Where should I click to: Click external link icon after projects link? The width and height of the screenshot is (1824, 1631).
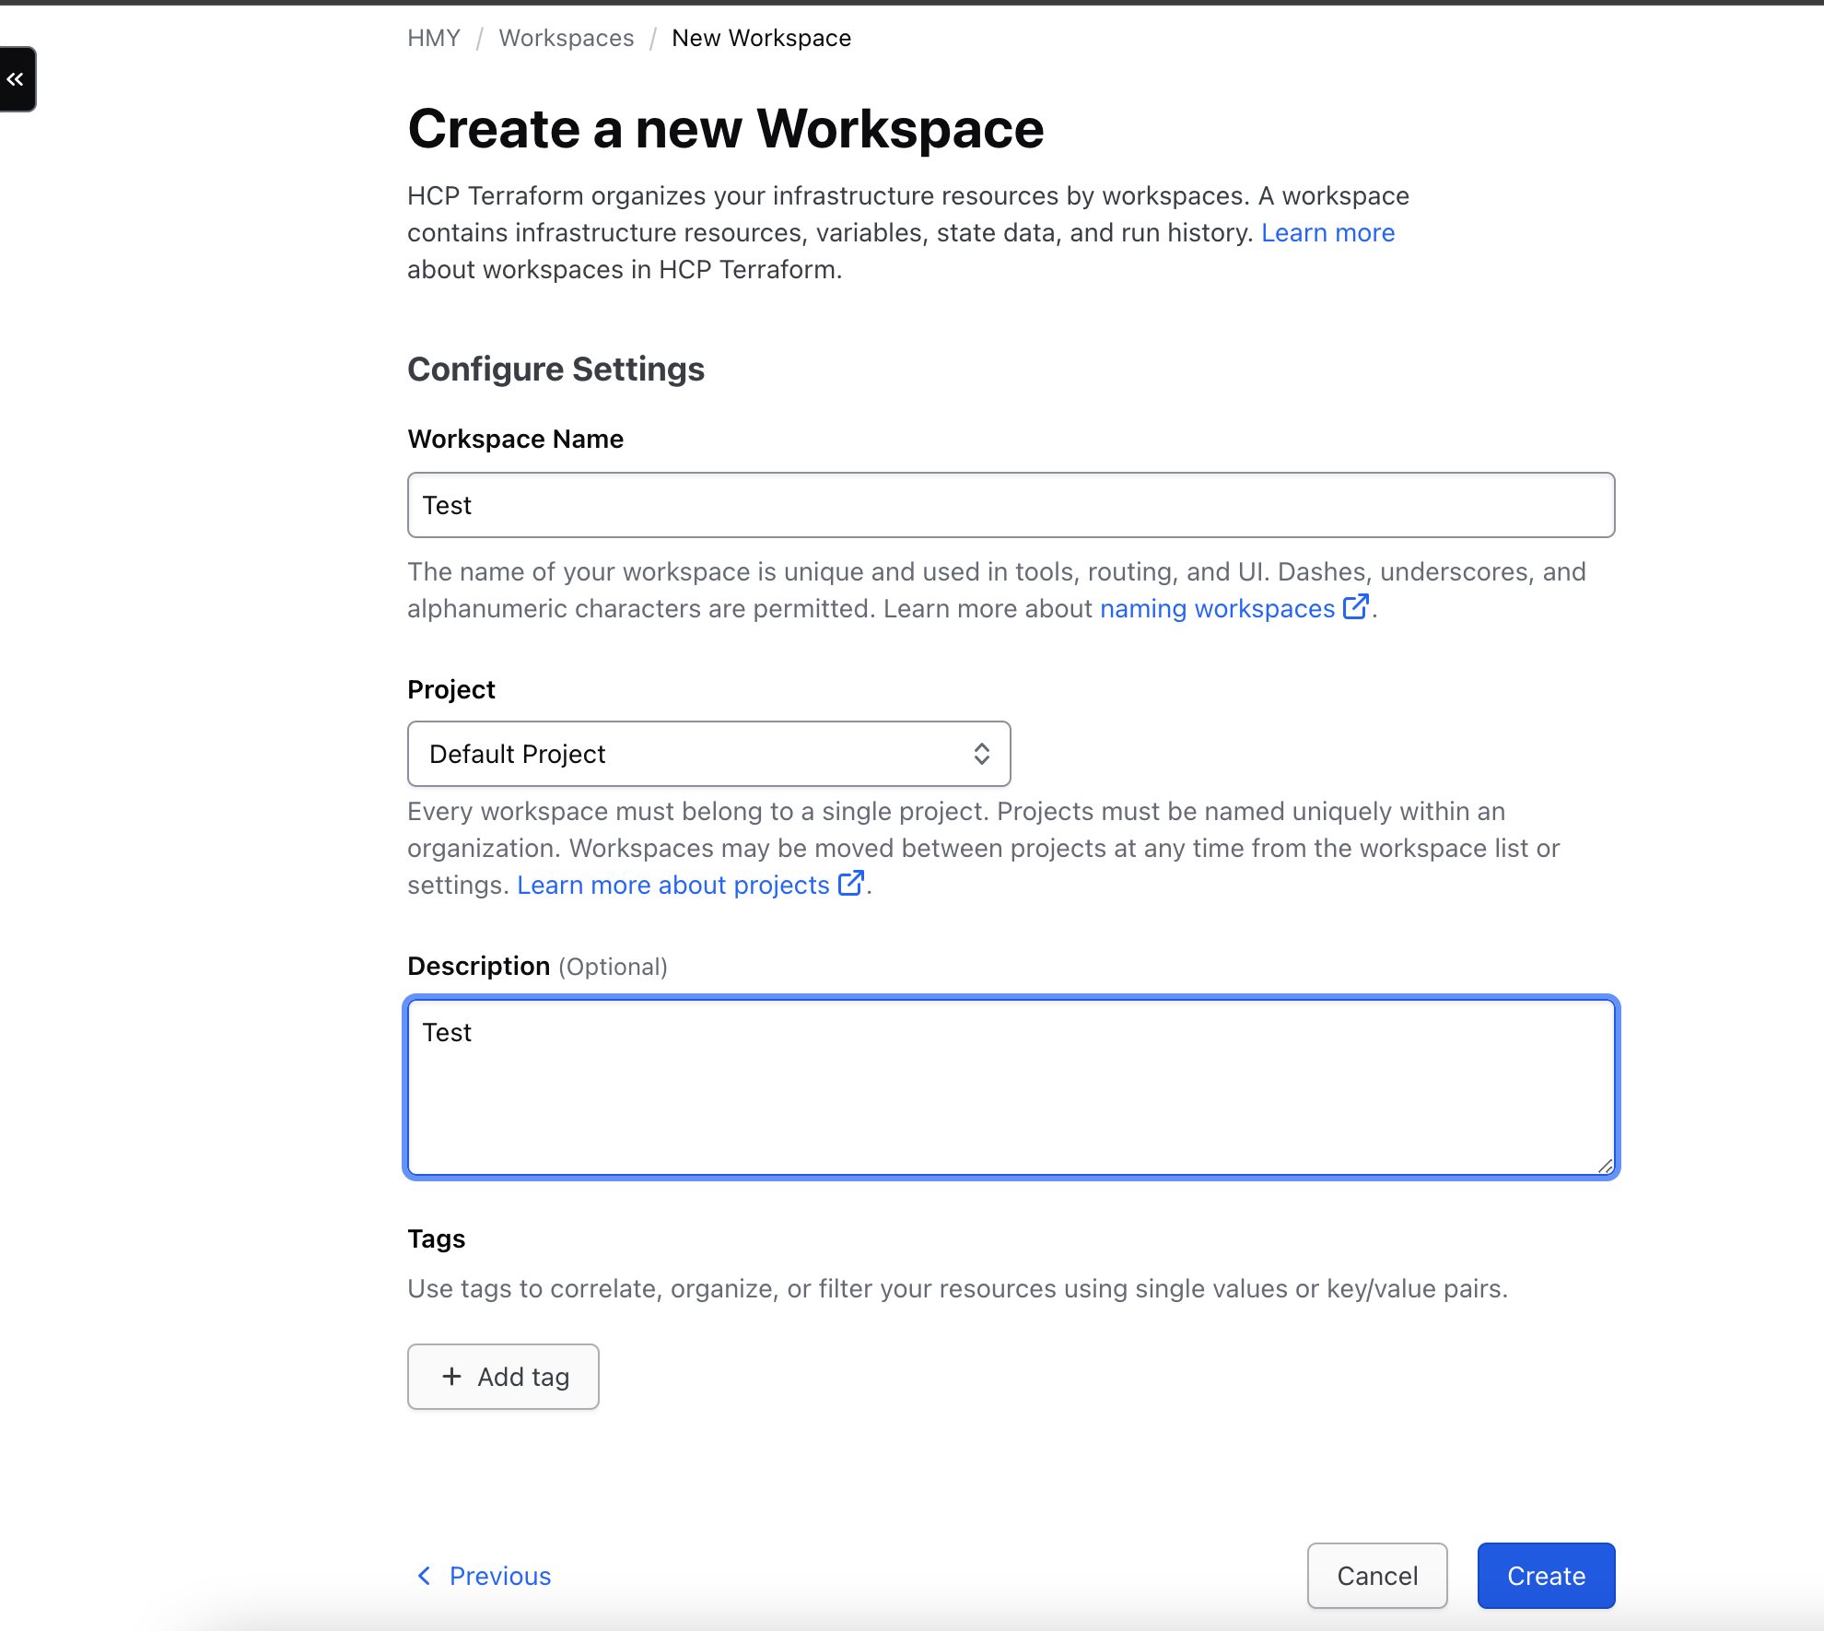(x=850, y=883)
